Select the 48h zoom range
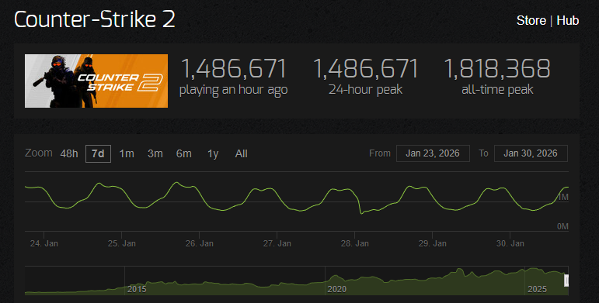This screenshot has width=599, height=303. click(69, 153)
